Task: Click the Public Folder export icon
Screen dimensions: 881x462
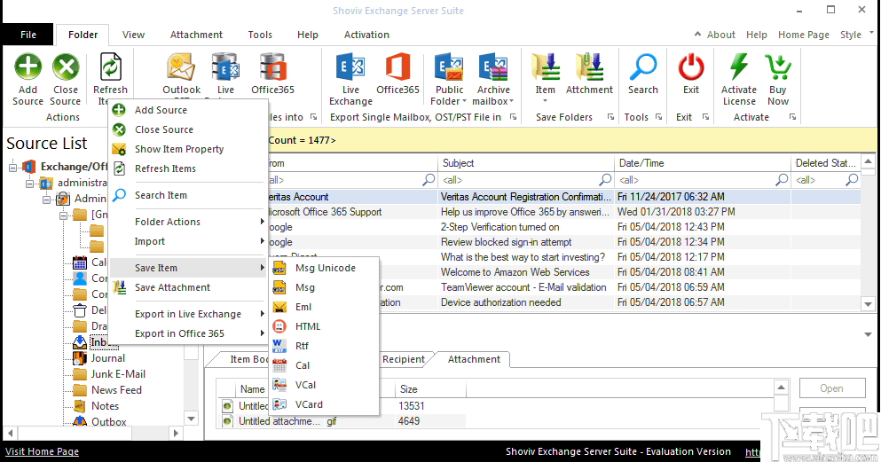Action: (x=449, y=67)
